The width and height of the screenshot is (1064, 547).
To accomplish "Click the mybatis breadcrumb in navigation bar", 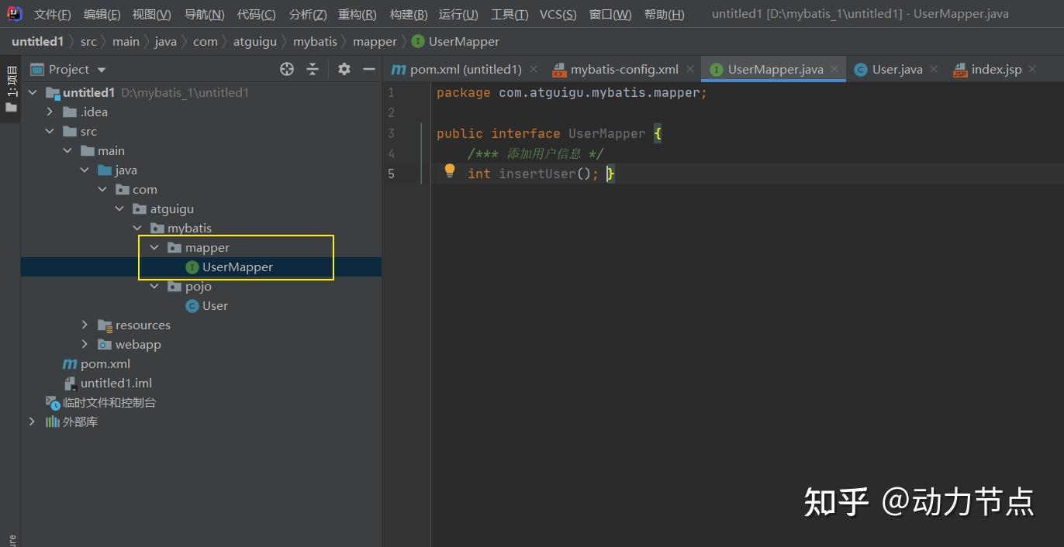I will (x=315, y=41).
